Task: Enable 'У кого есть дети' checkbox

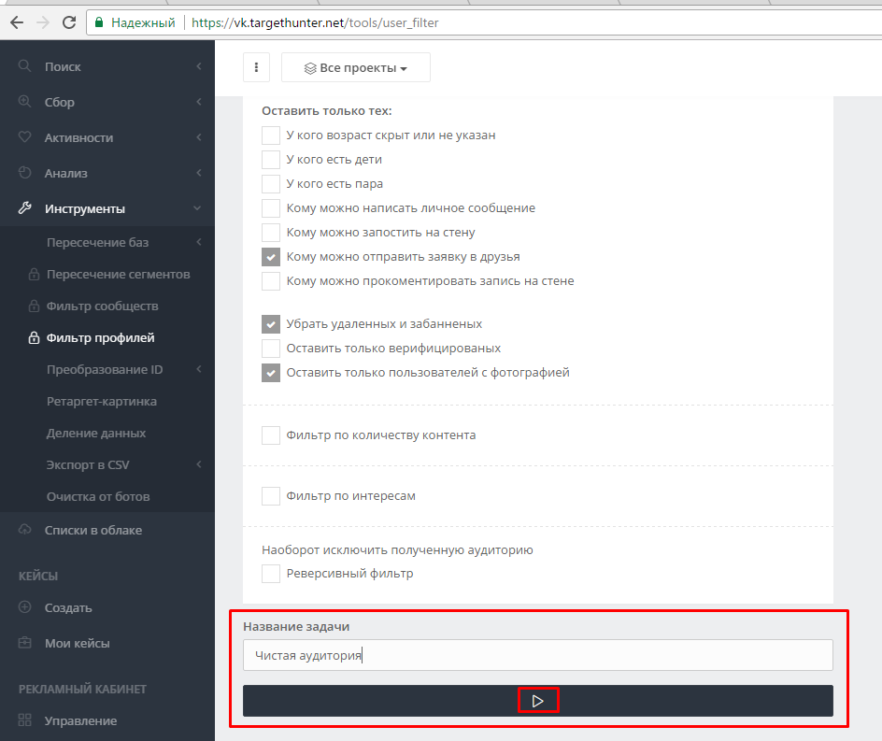Action: (x=271, y=160)
